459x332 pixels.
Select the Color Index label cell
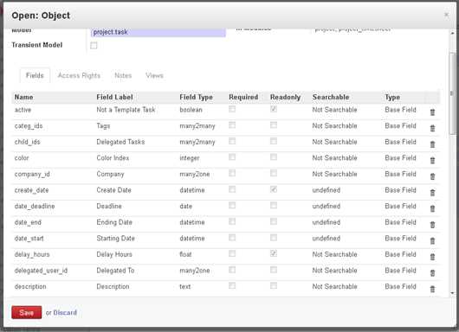pyautogui.click(x=113, y=158)
